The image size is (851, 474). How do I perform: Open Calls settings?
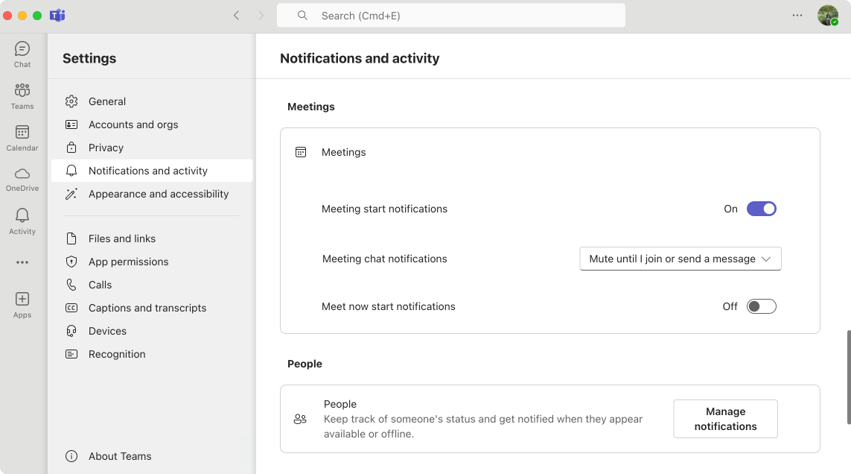pos(152,285)
